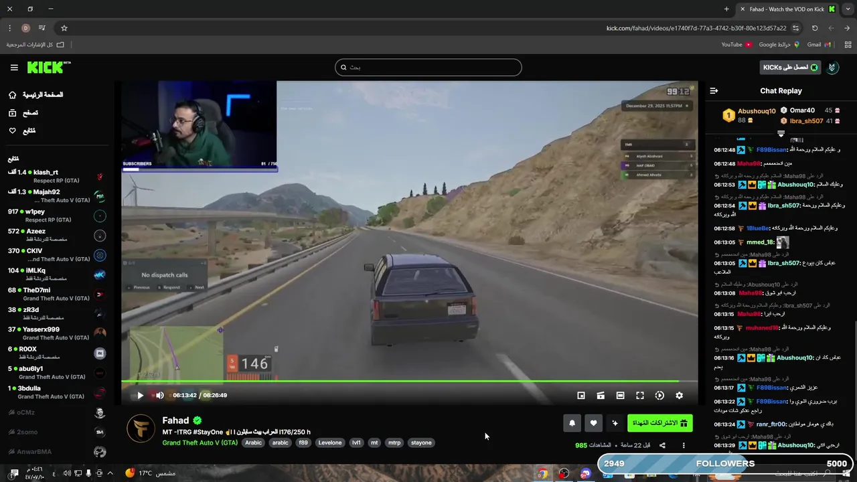The height and width of the screenshot is (482, 857).
Task: Open Gmail bookmark
Action: 819,45
